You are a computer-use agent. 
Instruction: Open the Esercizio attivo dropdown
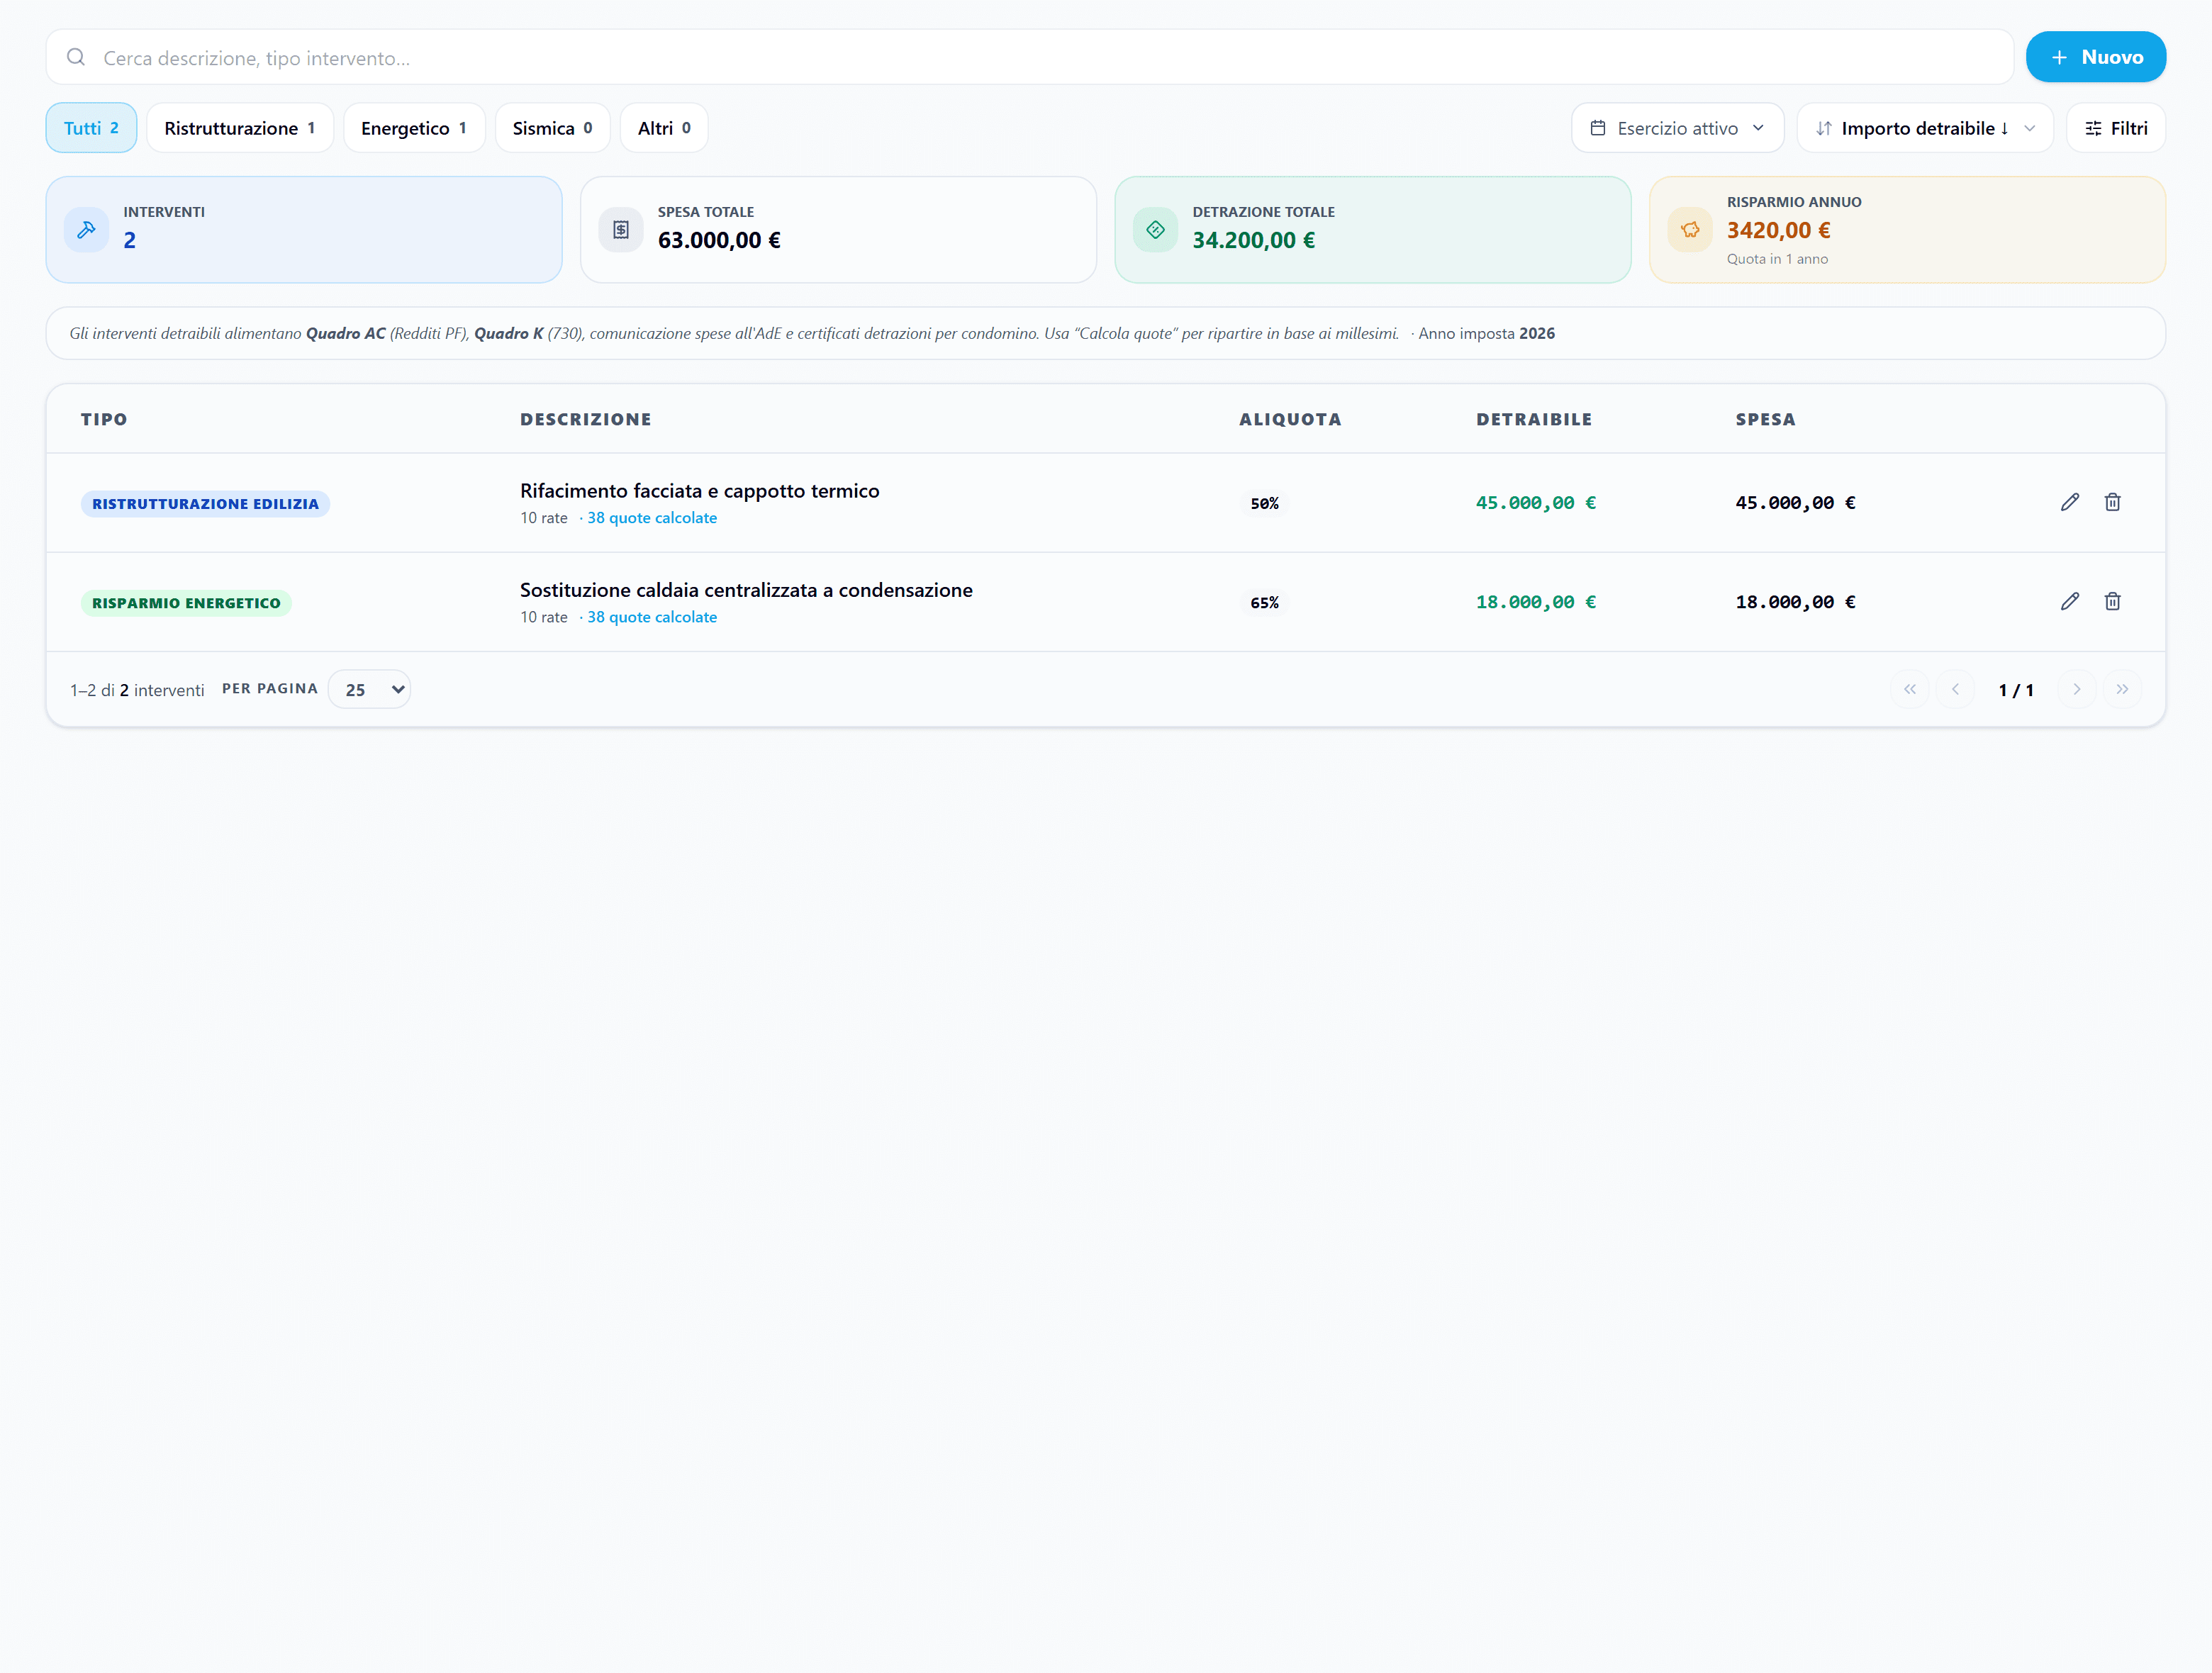click(1677, 128)
